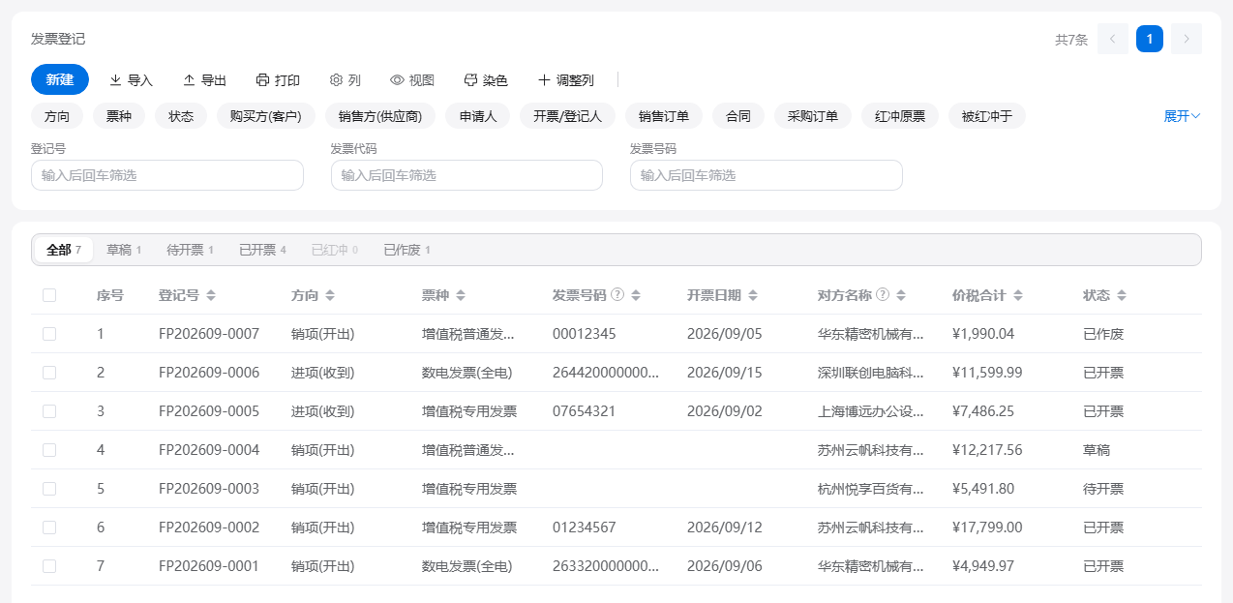
Task: Open the 视图 eye view option
Action: (412, 80)
